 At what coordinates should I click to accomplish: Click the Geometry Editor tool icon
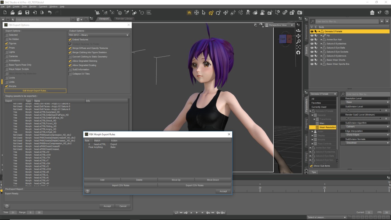coord(255,13)
